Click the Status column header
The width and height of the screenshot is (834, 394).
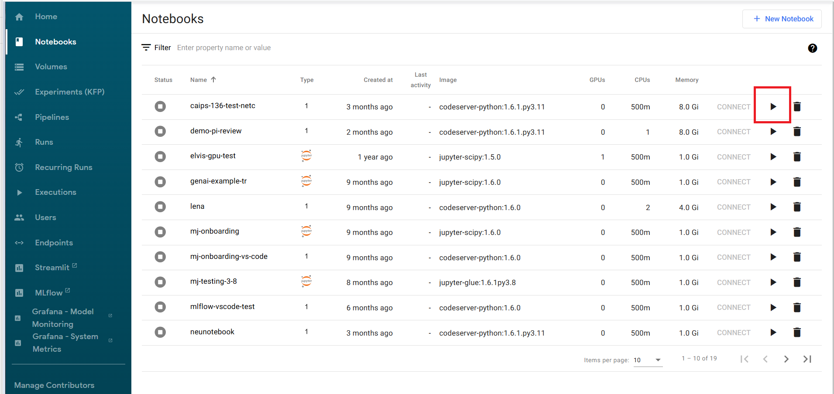tap(163, 80)
